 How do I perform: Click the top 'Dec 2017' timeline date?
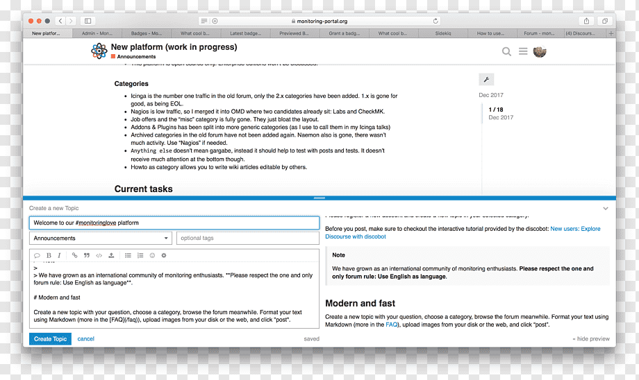(490, 95)
